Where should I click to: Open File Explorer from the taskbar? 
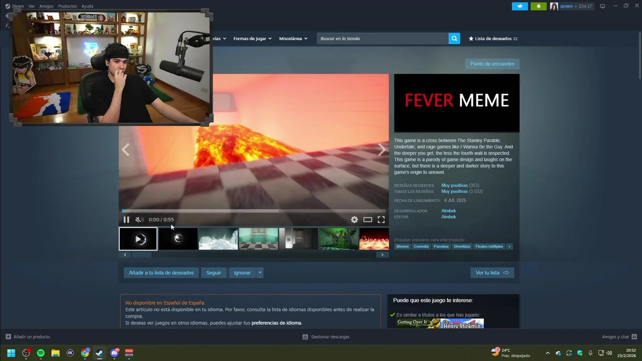click(55, 353)
